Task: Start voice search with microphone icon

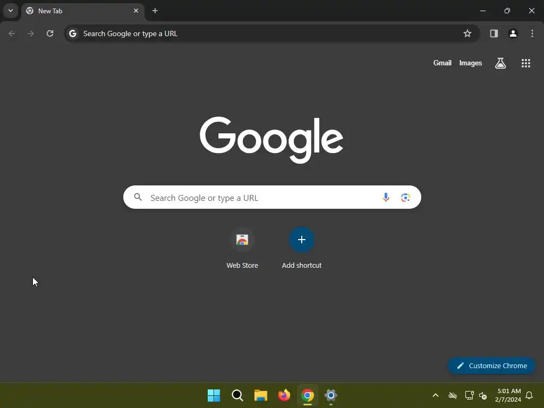Action: point(386,198)
